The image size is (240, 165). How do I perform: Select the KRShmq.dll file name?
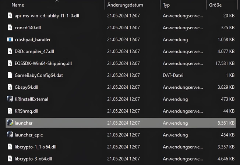(x=27, y=111)
